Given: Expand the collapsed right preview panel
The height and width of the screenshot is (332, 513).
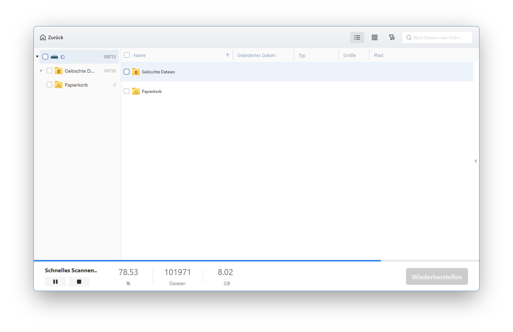Looking at the screenshot, I should tap(476, 161).
